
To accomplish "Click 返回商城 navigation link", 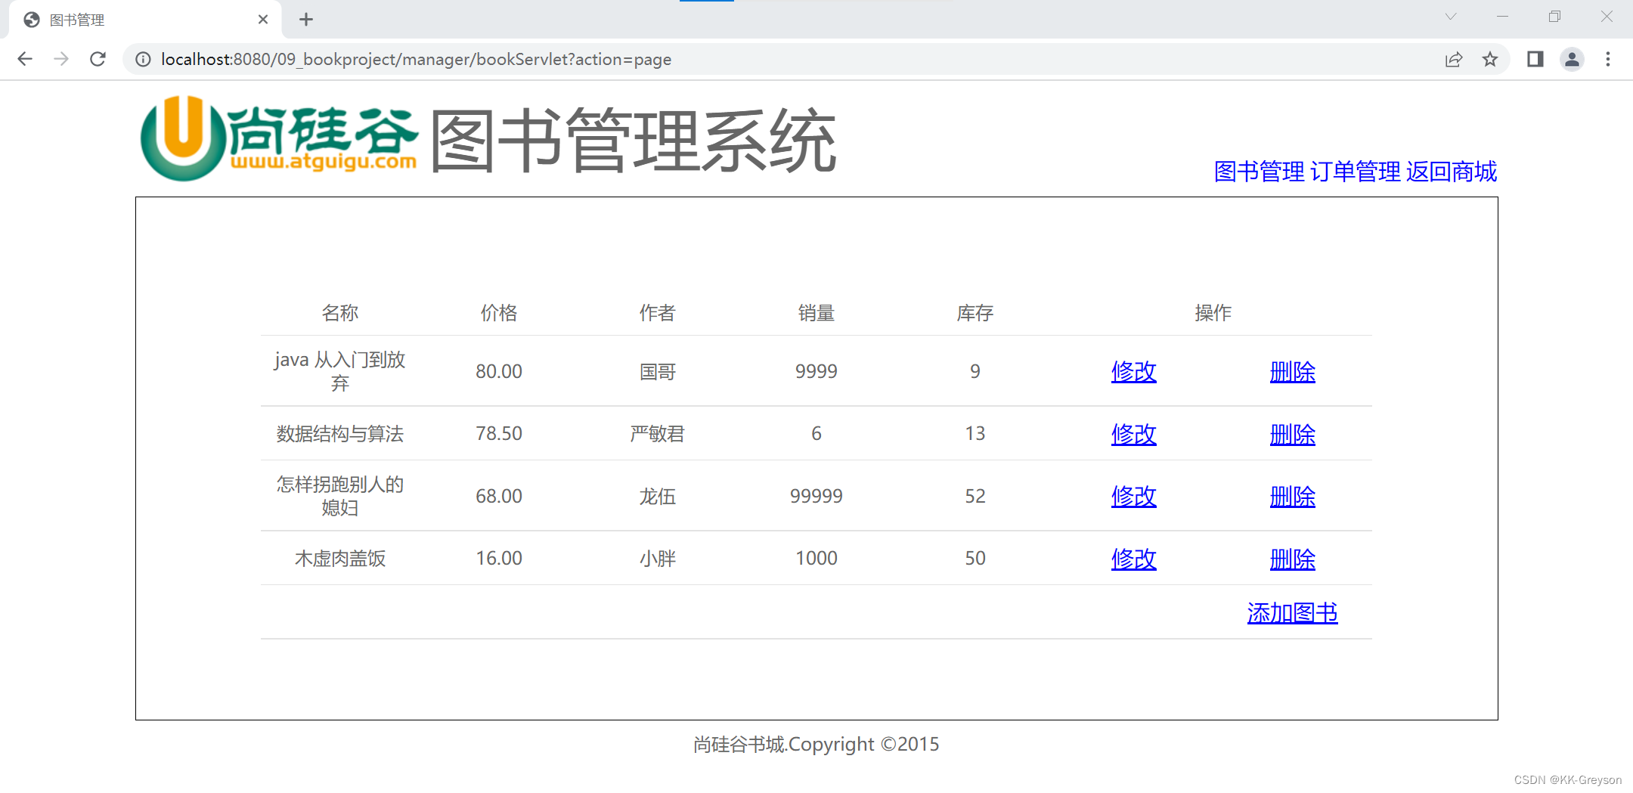I will [1452, 172].
